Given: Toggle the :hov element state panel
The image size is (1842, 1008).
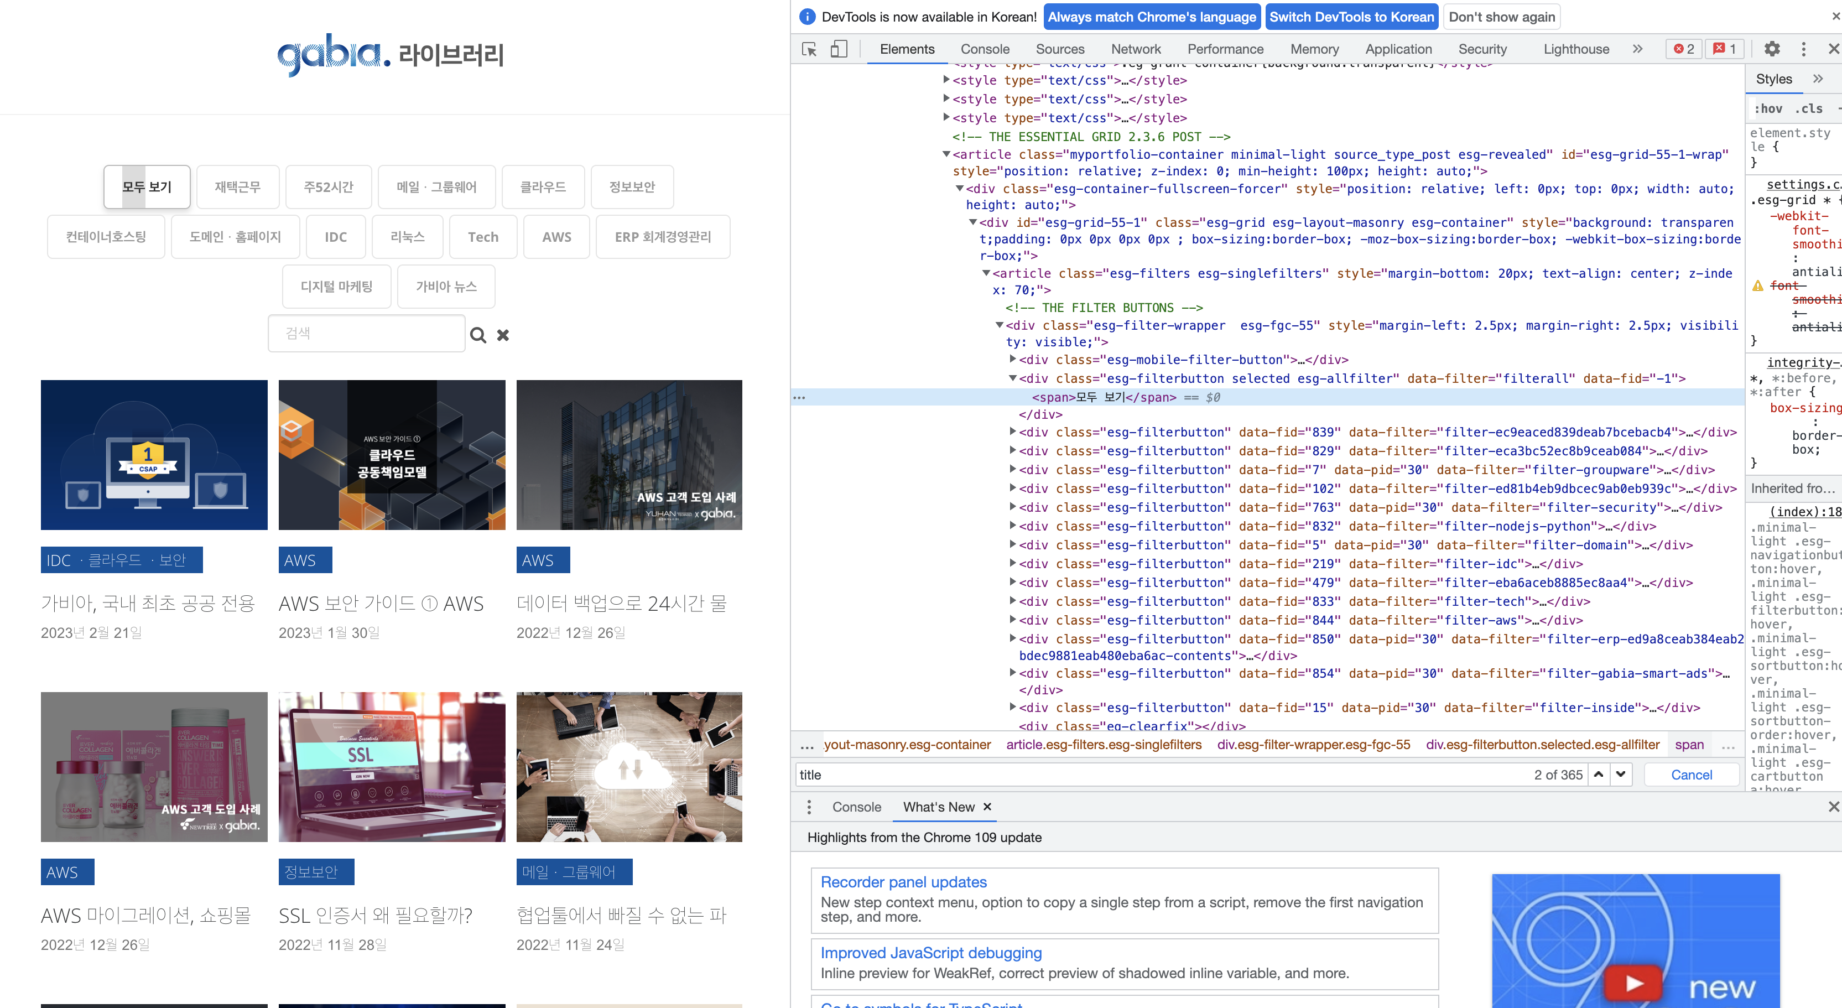Looking at the screenshot, I should (1768, 109).
